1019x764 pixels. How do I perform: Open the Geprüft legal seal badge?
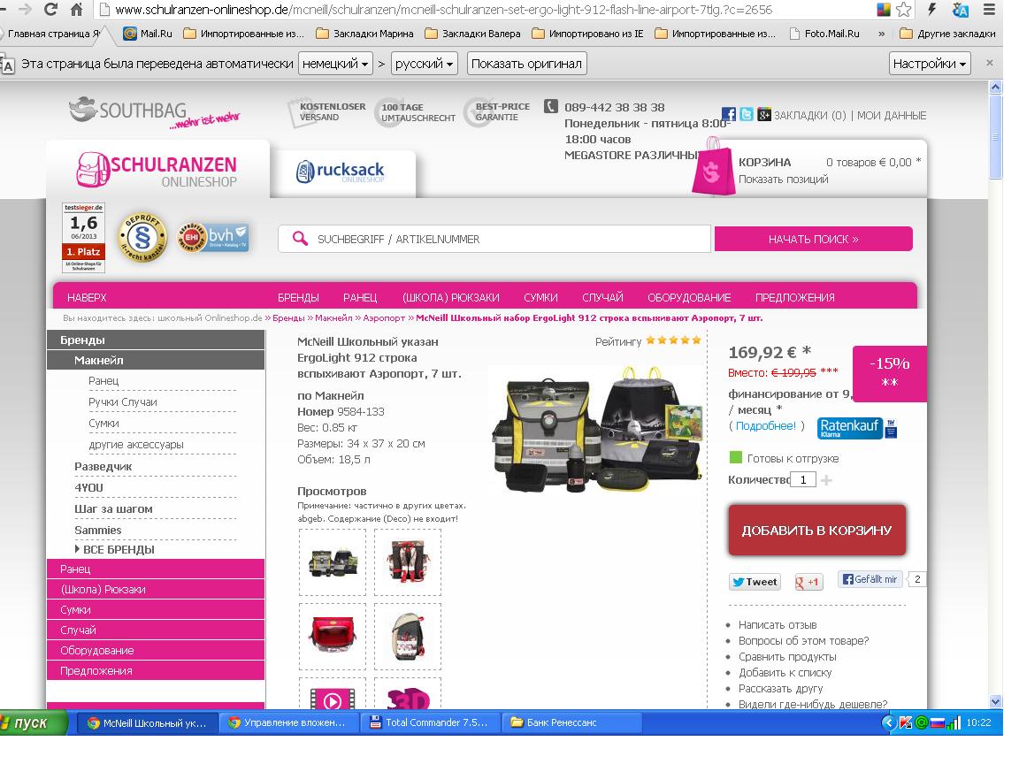click(x=142, y=239)
